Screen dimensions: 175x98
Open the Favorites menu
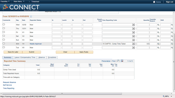(5, 2)
